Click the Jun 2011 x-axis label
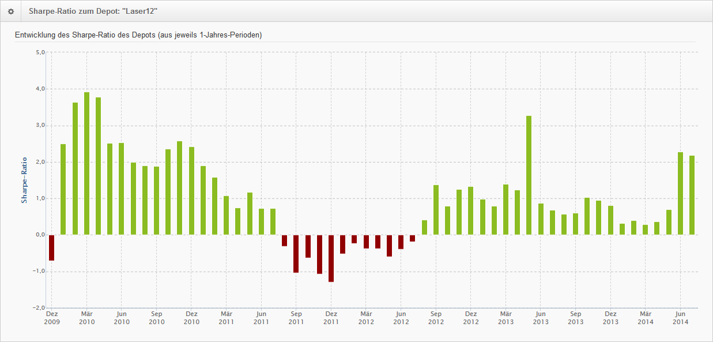The image size is (713, 342). click(x=261, y=318)
